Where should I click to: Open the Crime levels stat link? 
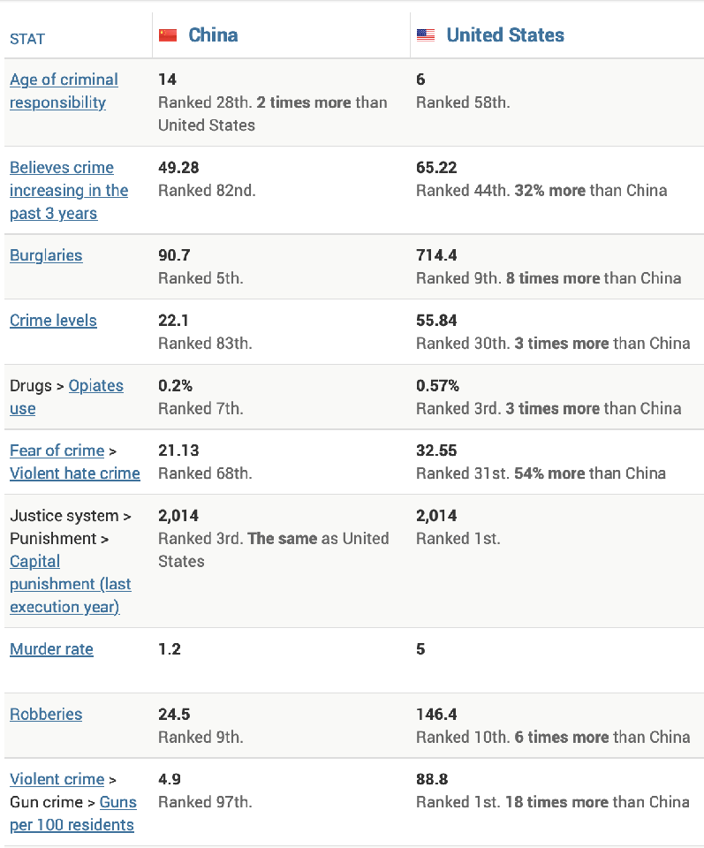(53, 321)
